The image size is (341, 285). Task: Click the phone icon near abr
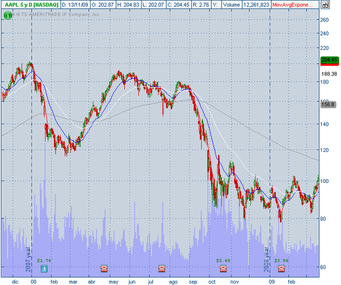(x=104, y=269)
